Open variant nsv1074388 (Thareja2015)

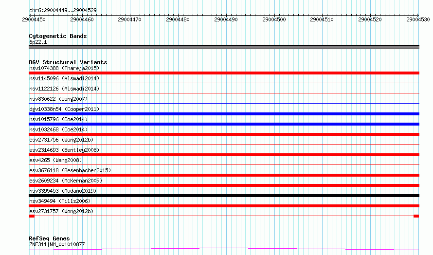(x=64, y=68)
